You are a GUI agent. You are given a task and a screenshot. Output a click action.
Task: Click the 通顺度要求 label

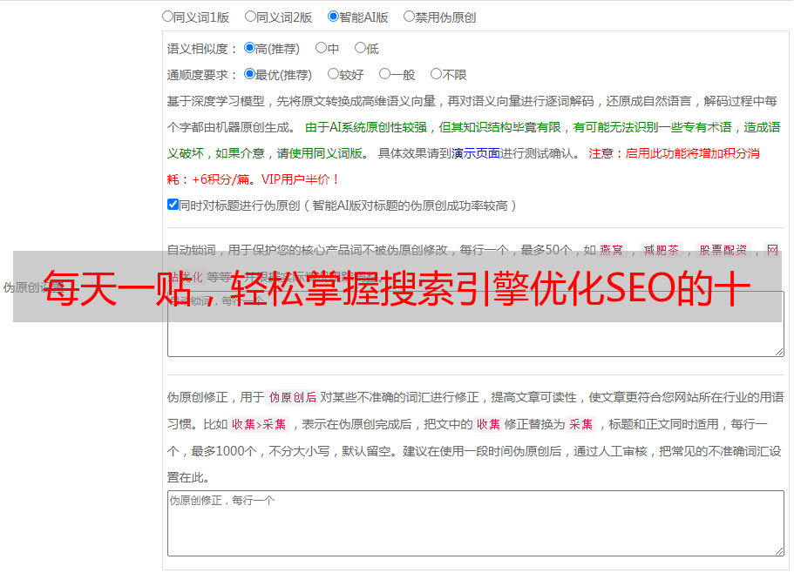(201, 75)
